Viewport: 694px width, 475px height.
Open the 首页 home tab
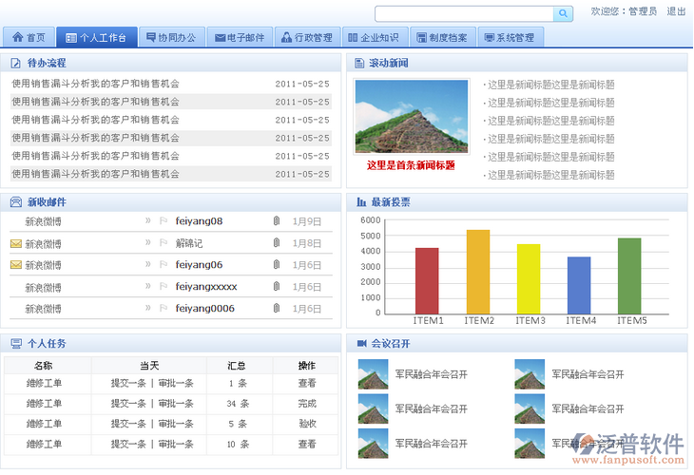coord(29,37)
